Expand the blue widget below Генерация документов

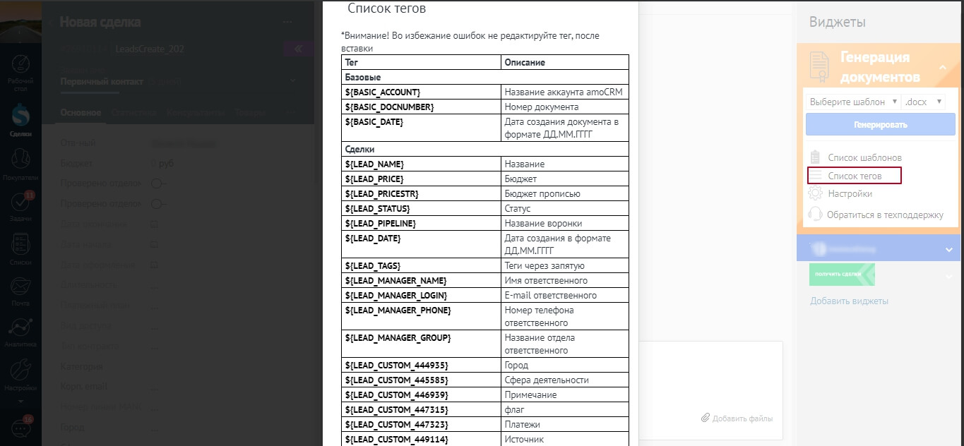coord(948,249)
